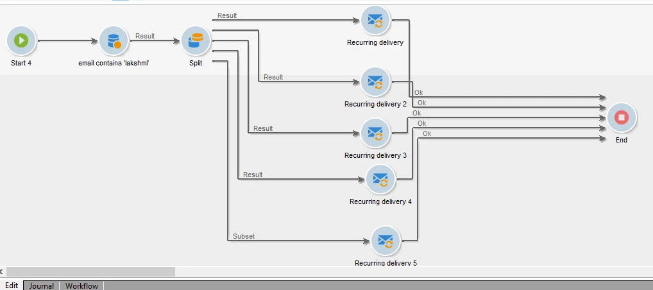653x290 pixels.
Task: Click the 'Recurring delivery 5' label
Action: pos(386,263)
